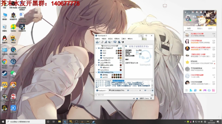Open the second TeamSpeak menu, ending in (B)
The height and width of the screenshot is (124, 222).
(104, 39)
